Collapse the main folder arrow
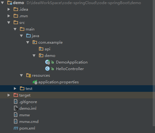 (x=15, y=29)
